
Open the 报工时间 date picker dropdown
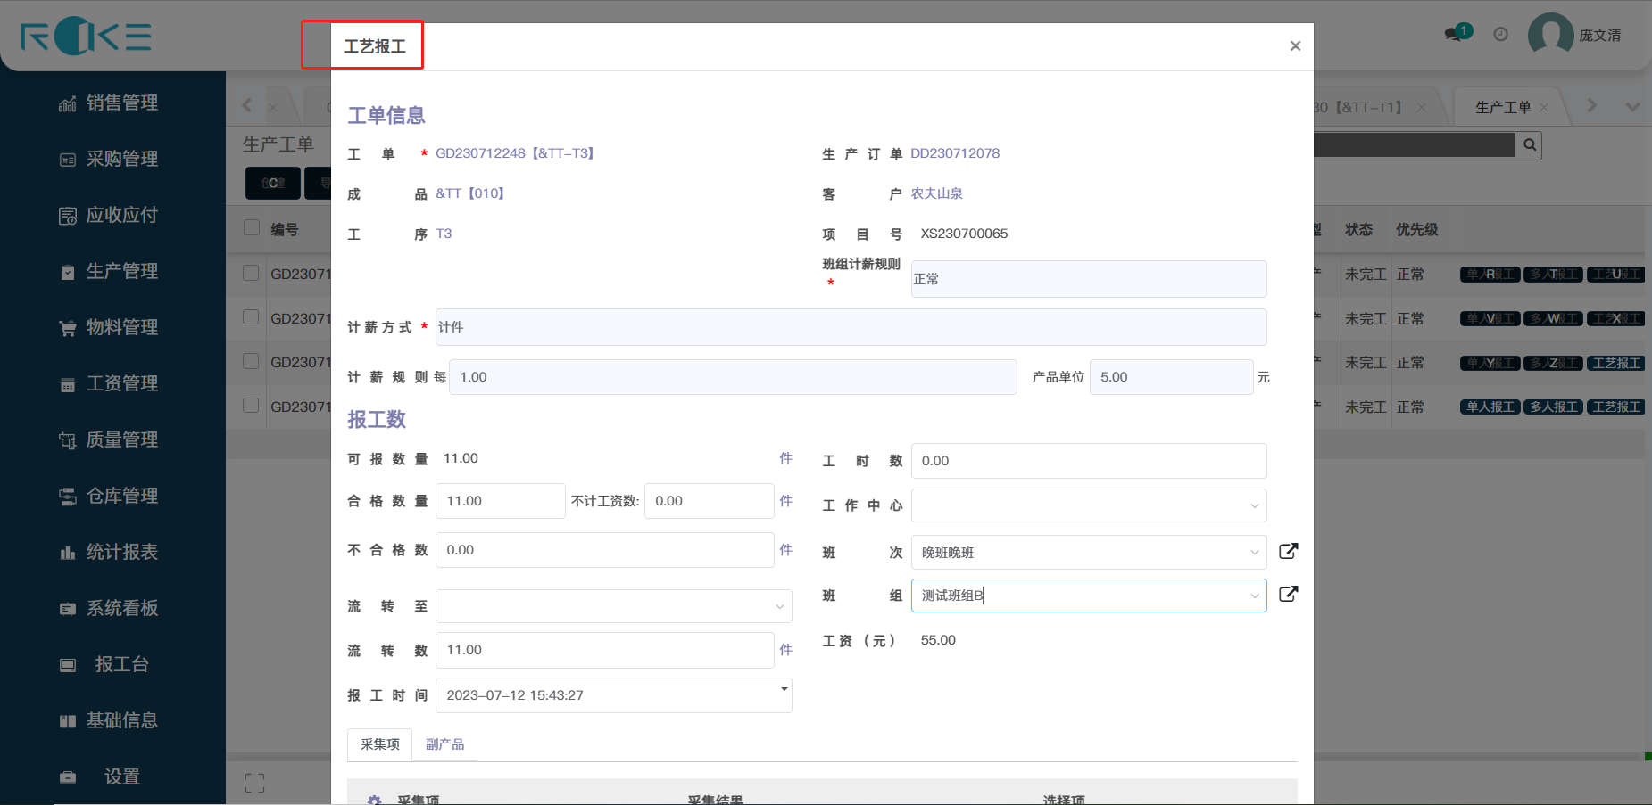[784, 689]
